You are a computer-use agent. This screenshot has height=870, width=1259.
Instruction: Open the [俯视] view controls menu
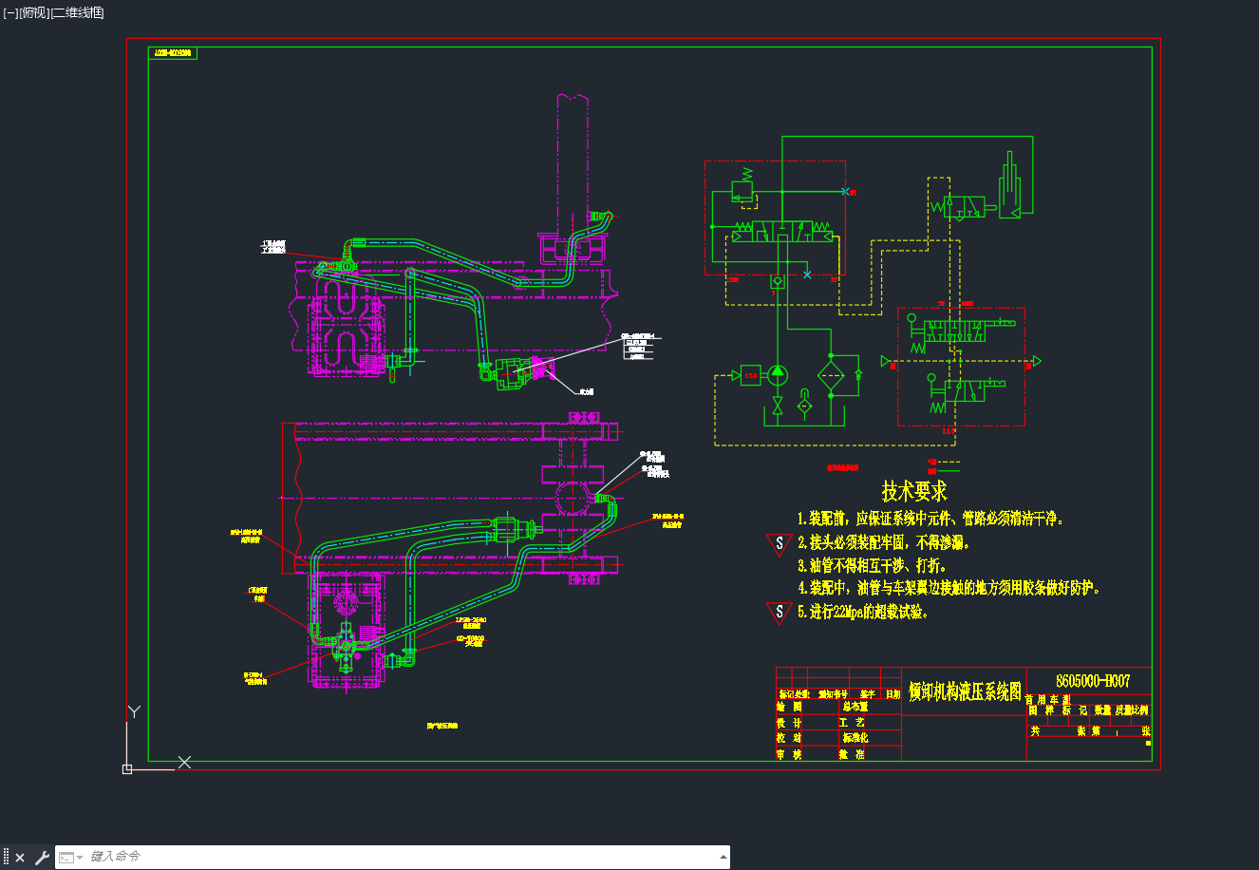pos(34,12)
